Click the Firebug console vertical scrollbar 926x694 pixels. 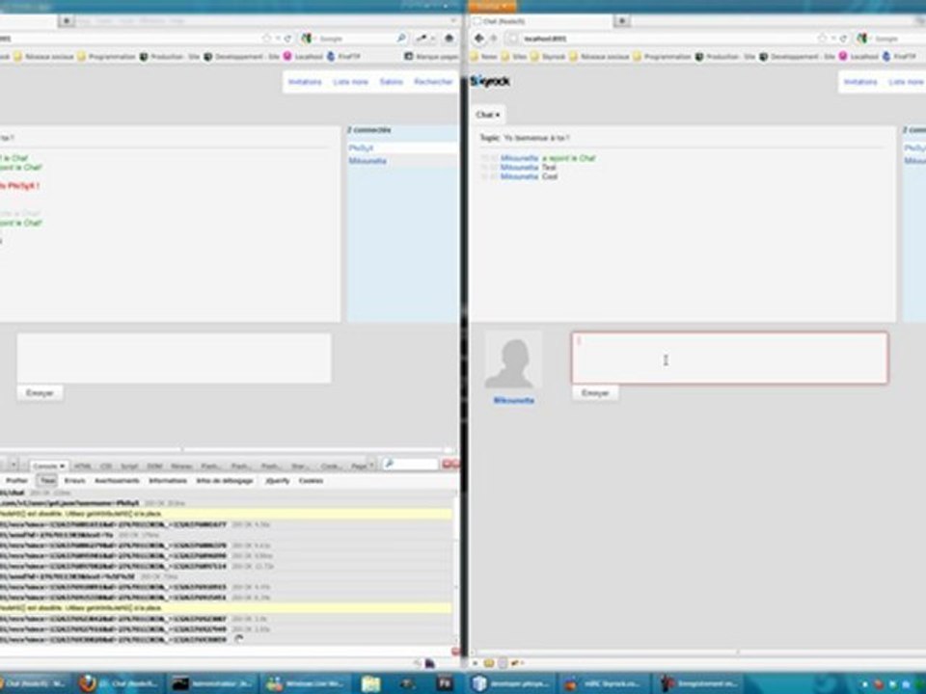(455, 570)
